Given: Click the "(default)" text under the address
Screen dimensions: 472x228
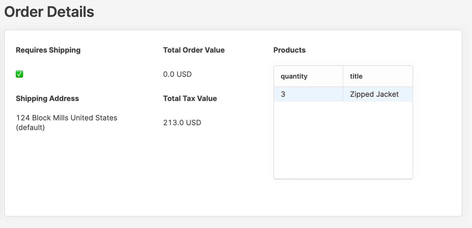Looking at the screenshot, I should pos(30,128).
